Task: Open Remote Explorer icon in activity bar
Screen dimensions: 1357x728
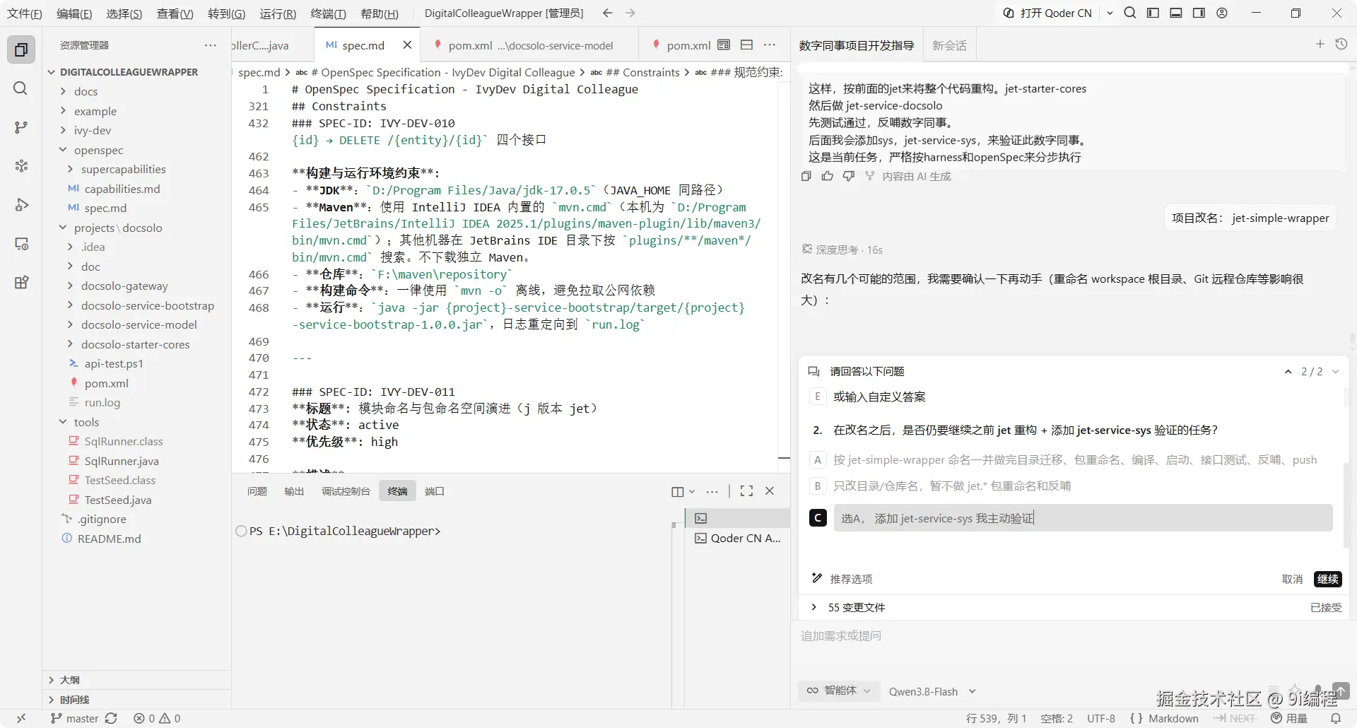Action: click(21, 244)
